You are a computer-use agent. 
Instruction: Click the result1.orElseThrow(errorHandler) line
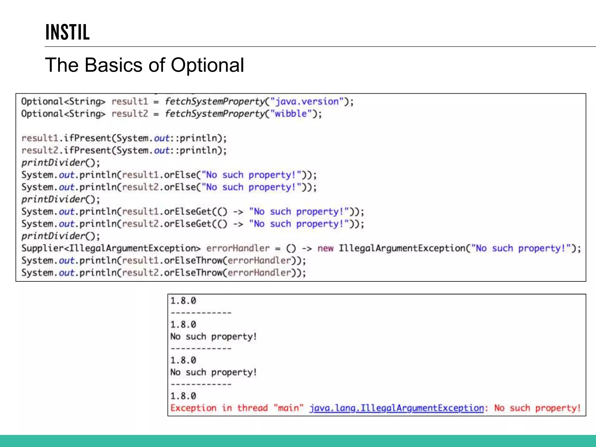pos(164,260)
